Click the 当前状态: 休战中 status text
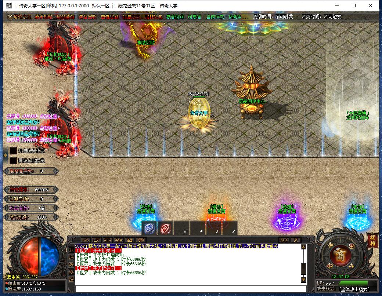The image size is (382, 296). (x=227, y=17)
